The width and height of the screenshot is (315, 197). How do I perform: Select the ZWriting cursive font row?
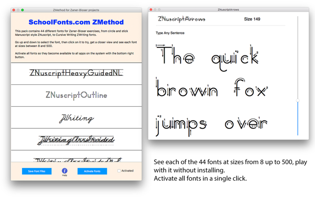point(76,118)
